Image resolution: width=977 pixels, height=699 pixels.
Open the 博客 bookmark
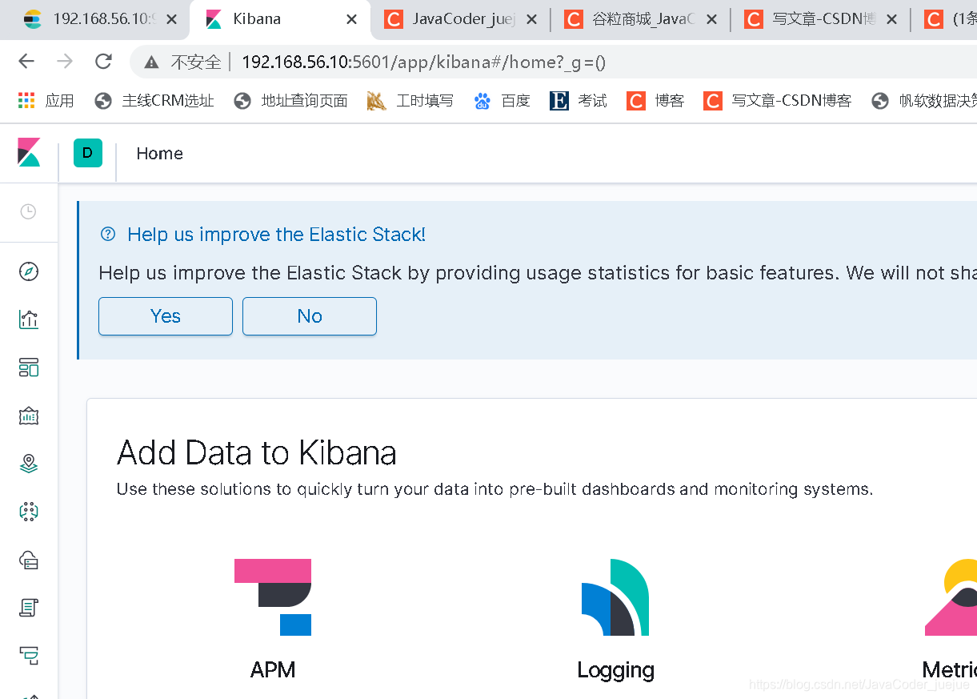[655, 100]
